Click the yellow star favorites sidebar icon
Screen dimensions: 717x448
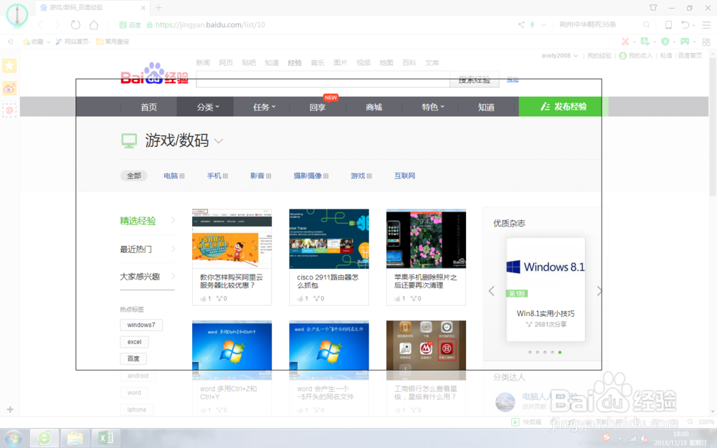(x=9, y=65)
